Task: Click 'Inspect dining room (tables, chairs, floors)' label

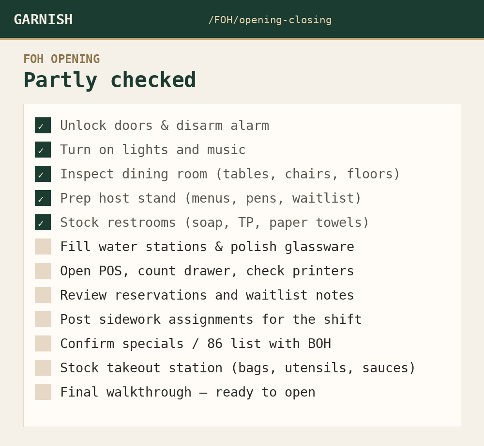Action: pos(230,174)
